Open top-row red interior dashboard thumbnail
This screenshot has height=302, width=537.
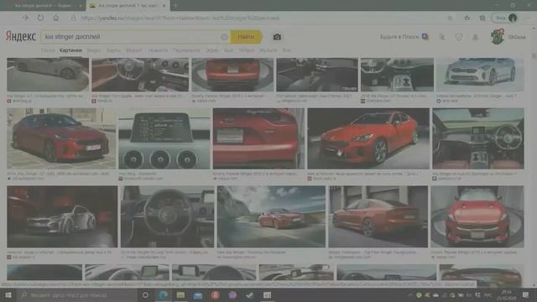(140, 75)
